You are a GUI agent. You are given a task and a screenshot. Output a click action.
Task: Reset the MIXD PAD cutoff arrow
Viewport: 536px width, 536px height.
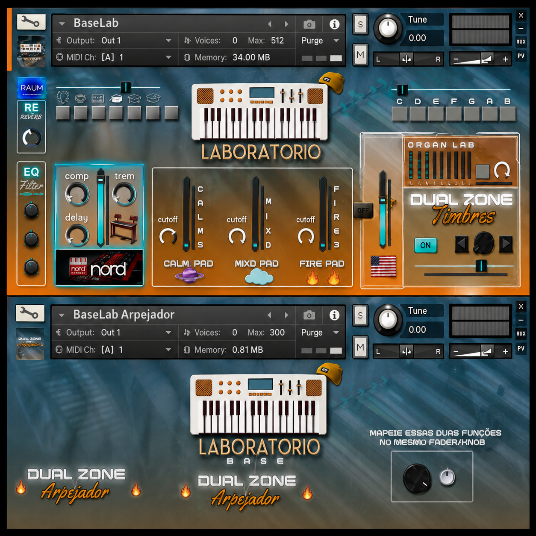pyautogui.click(x=237, y=236)
